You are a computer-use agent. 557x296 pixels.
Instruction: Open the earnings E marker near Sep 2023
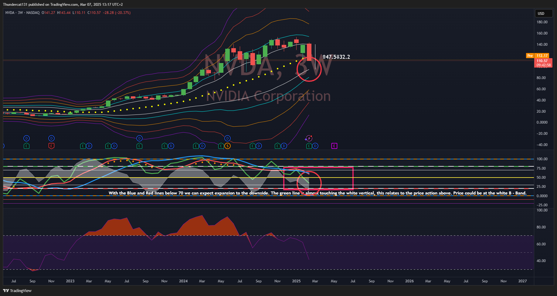(139, 146)
